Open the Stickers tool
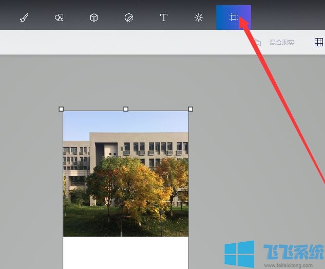 [x=129, y=17]
